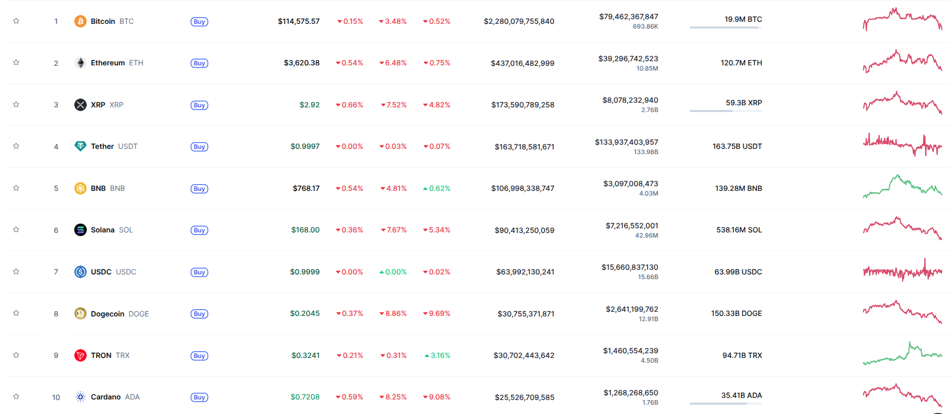The image size is (952, 414).
Task: Click the Tether coin logo
Action: coord(80,146)
